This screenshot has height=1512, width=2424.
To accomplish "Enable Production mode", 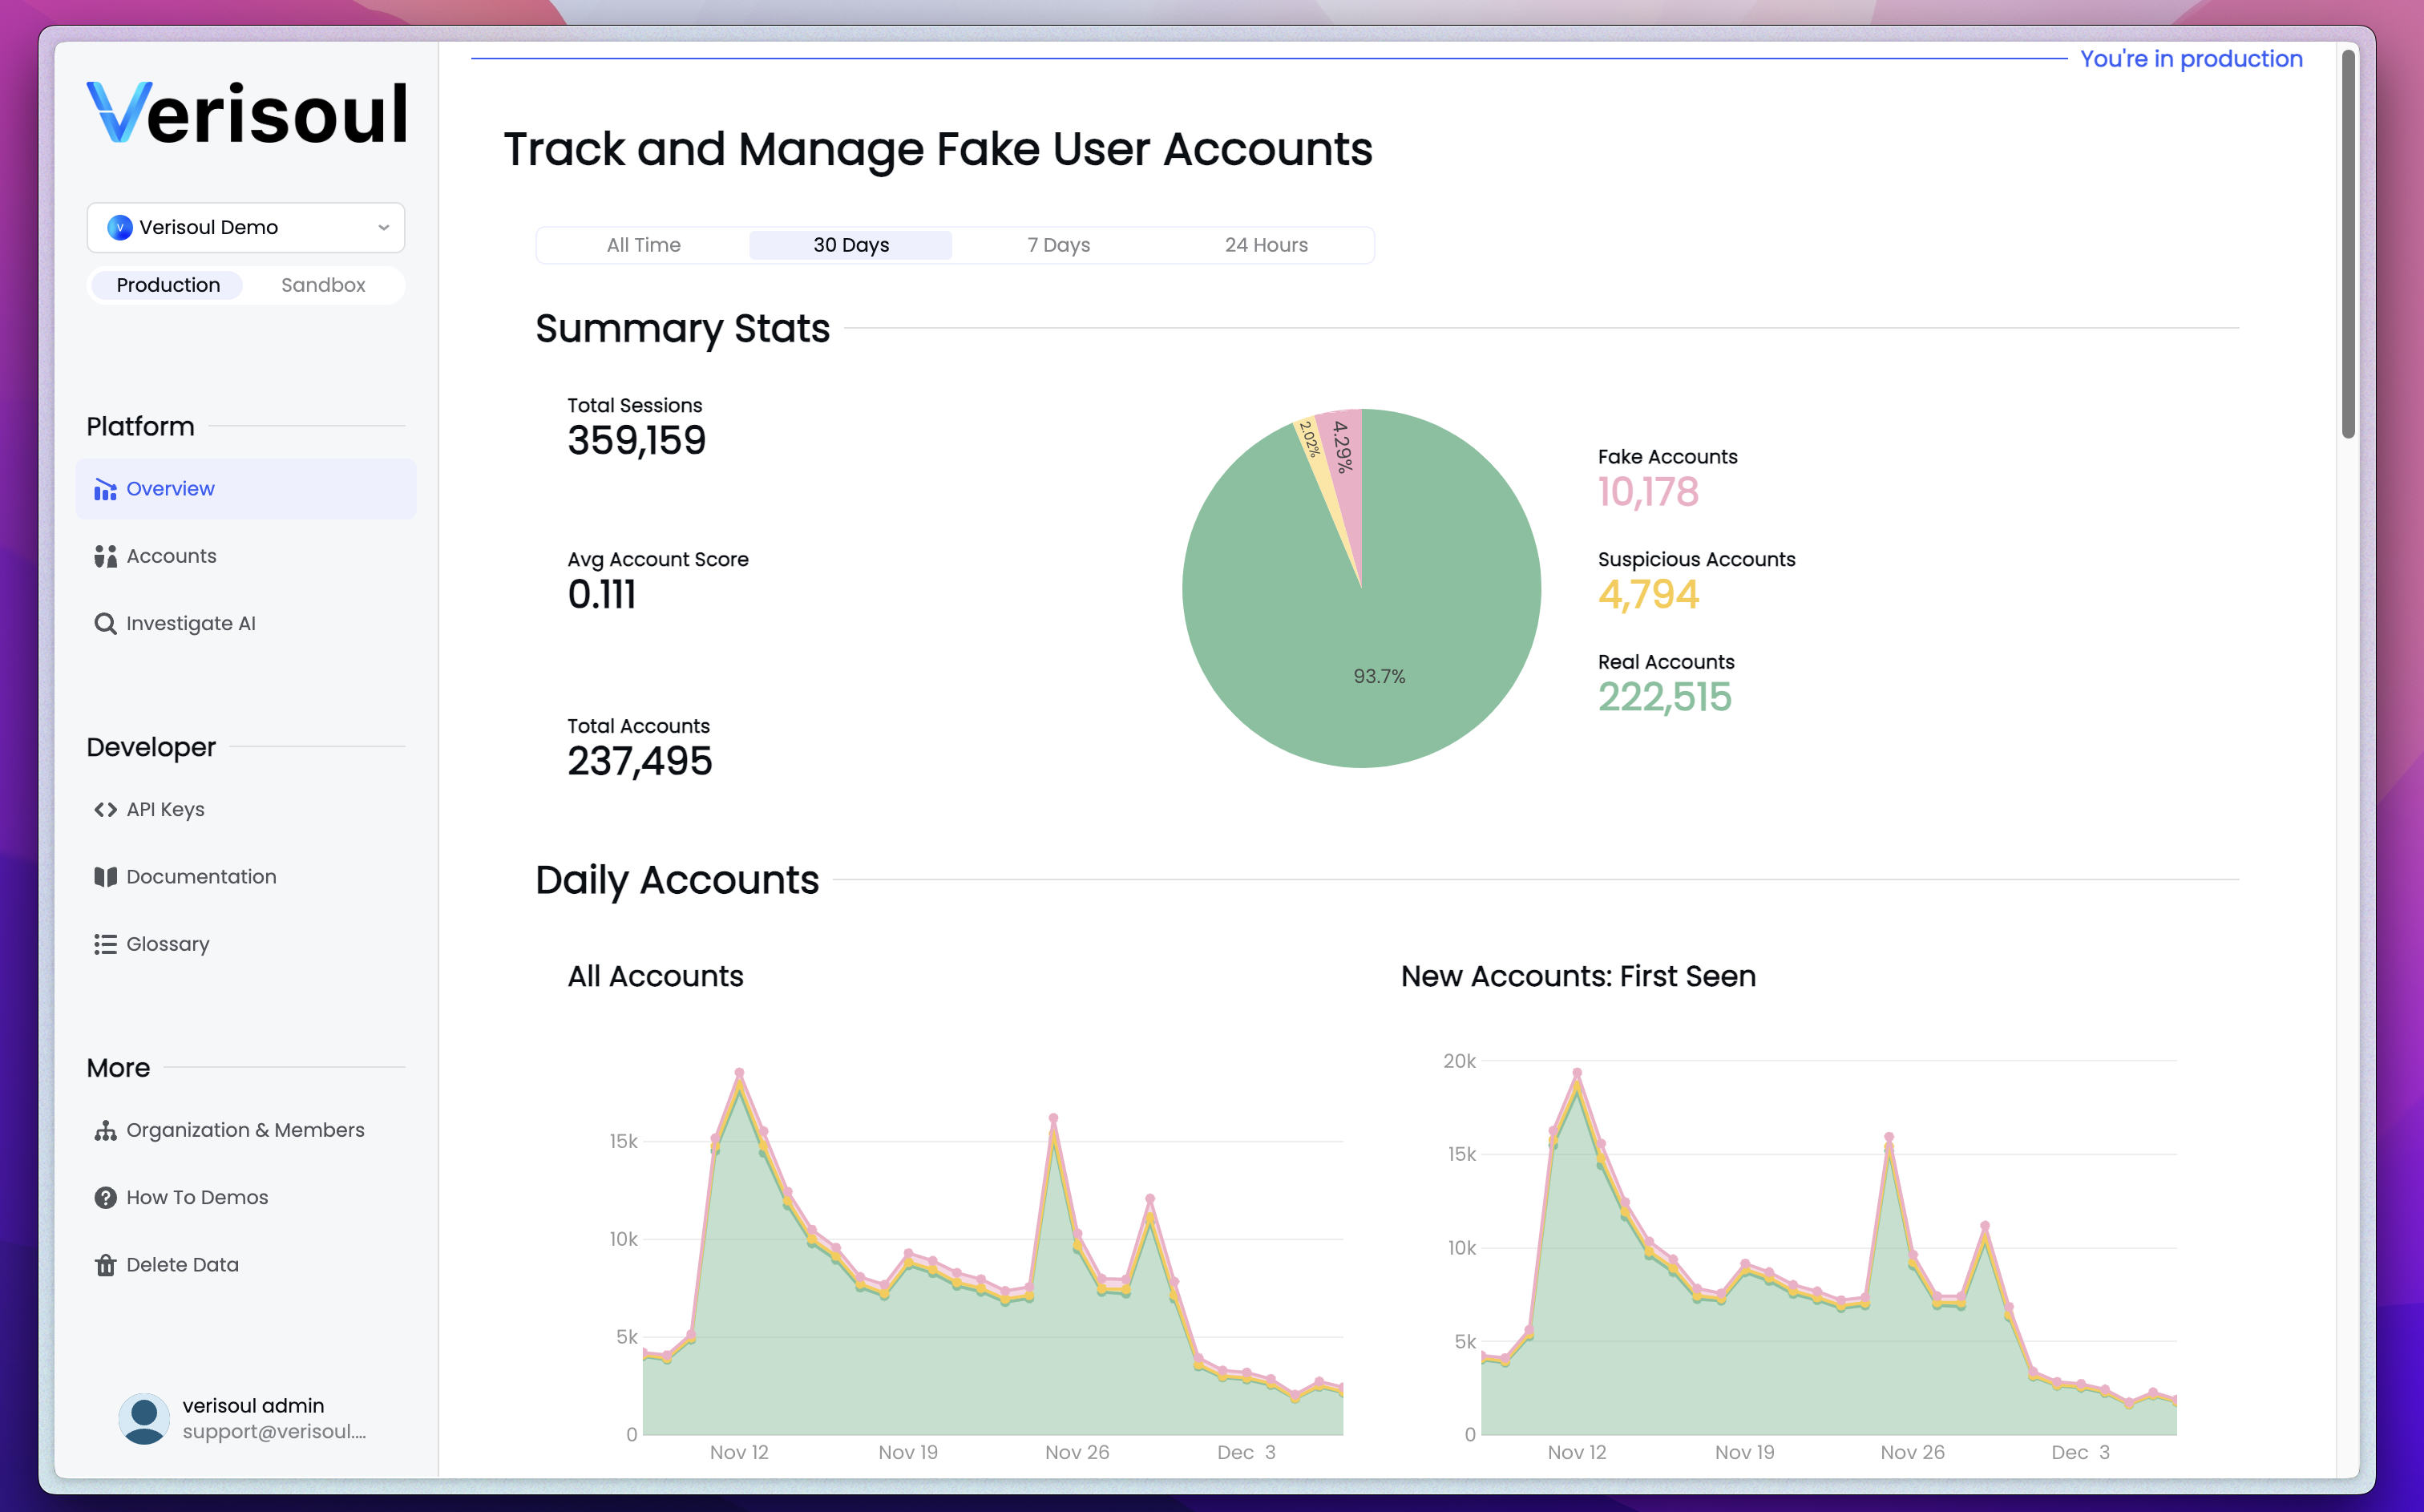I will [x=166, y=285].
